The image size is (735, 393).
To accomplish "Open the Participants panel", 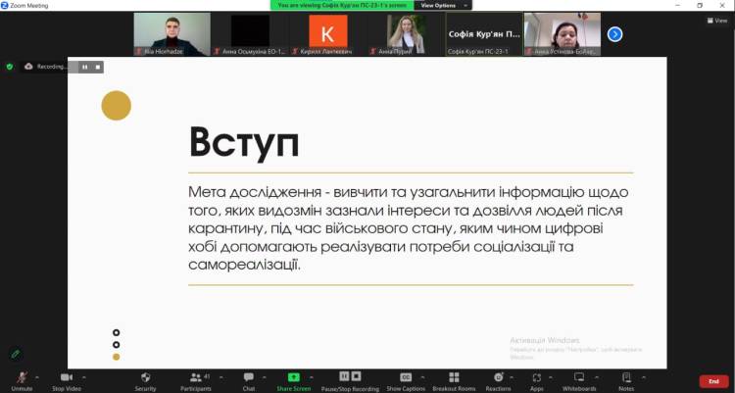I will [196, 378].
